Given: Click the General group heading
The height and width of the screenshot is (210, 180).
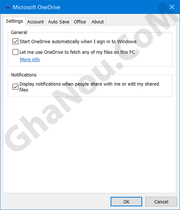Looking at the screenshot, I should [x=19, y=33].
